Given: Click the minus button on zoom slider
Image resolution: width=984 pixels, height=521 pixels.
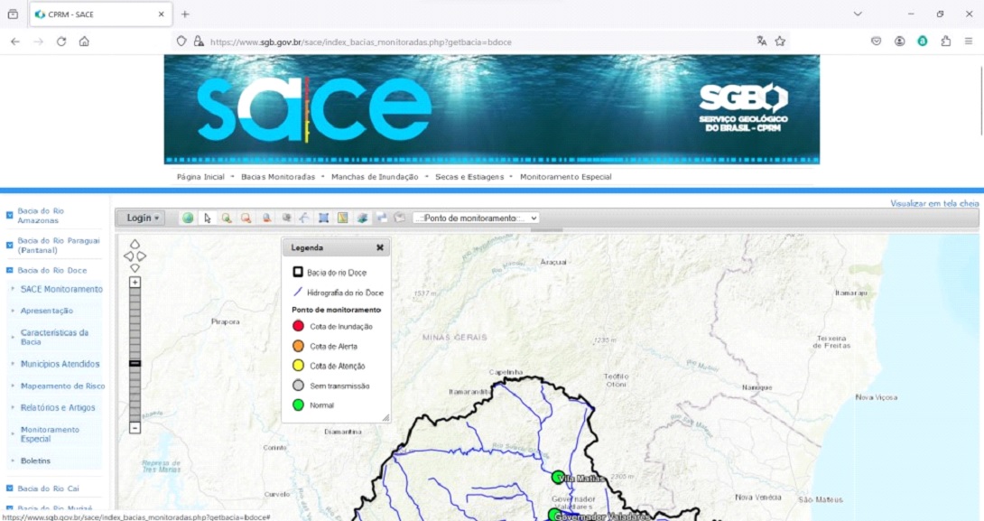Looking at the screenshot, I should click(x=135, y=428).
